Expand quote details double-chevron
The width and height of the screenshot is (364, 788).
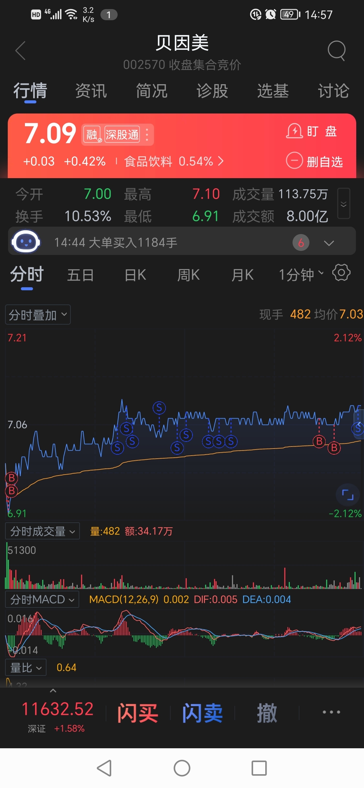(x=343, y=204)
